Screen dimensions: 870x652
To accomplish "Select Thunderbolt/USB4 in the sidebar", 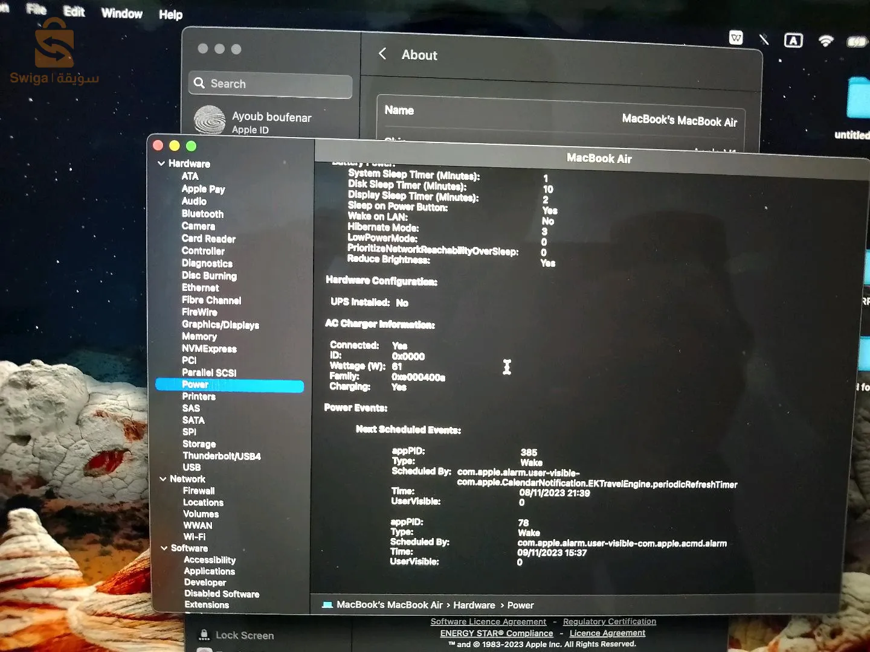I will 222,456.
